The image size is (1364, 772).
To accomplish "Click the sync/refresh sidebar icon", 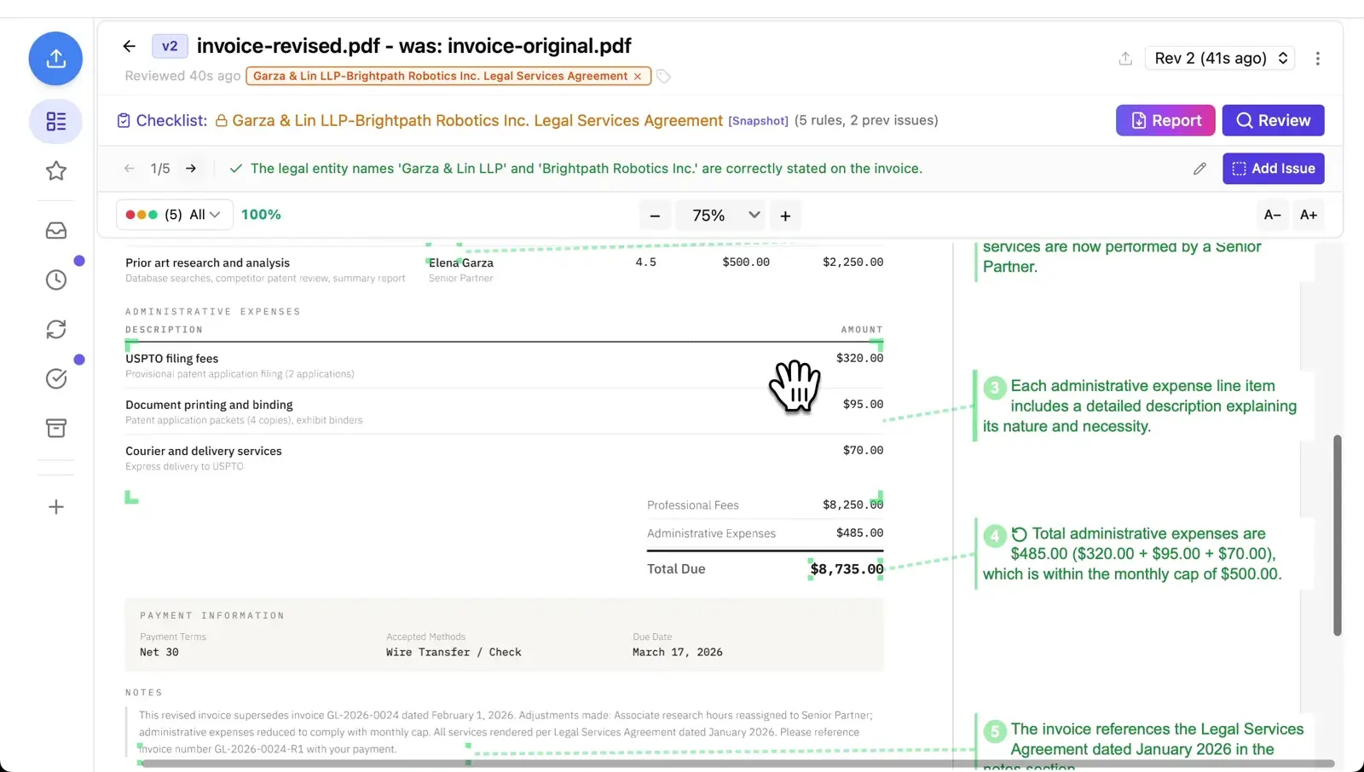I will click(x=55, y=328).
